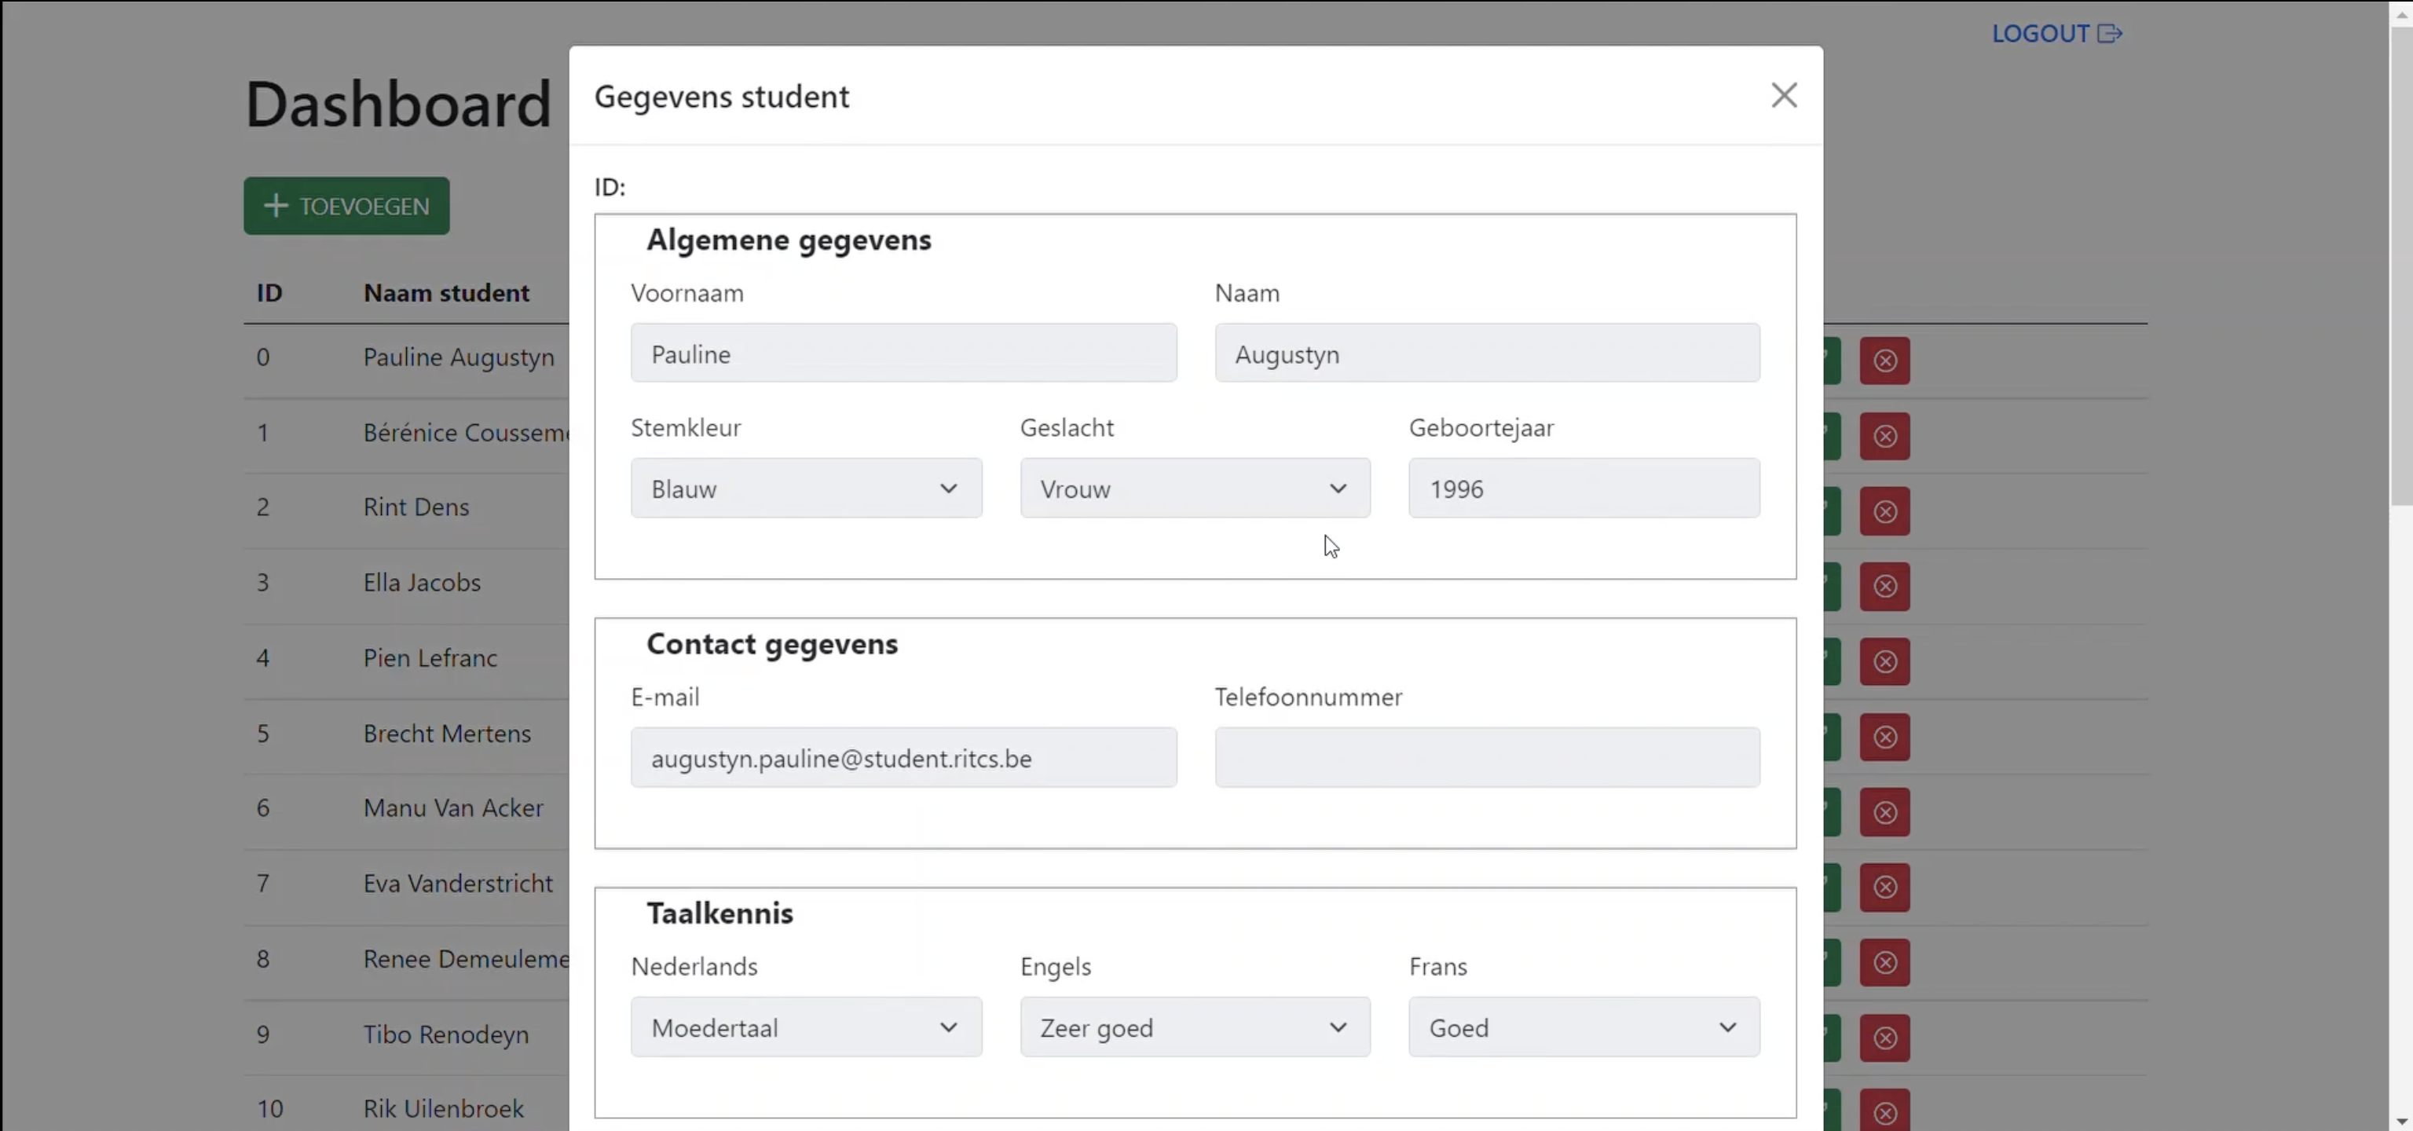
Task: Click Rik Uilenbroek in student table
Action: pyautogui.click(x=443, y=1110)
